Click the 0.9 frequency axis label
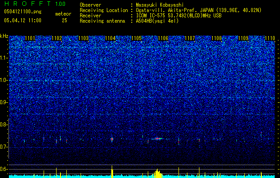Viewport: 280px width, 178px height. point(4,102)
